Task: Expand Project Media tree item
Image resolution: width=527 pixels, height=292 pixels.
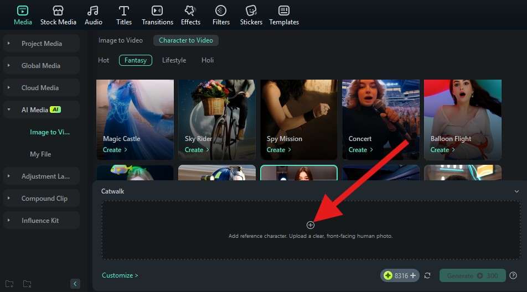Action: tap(9, 43)
